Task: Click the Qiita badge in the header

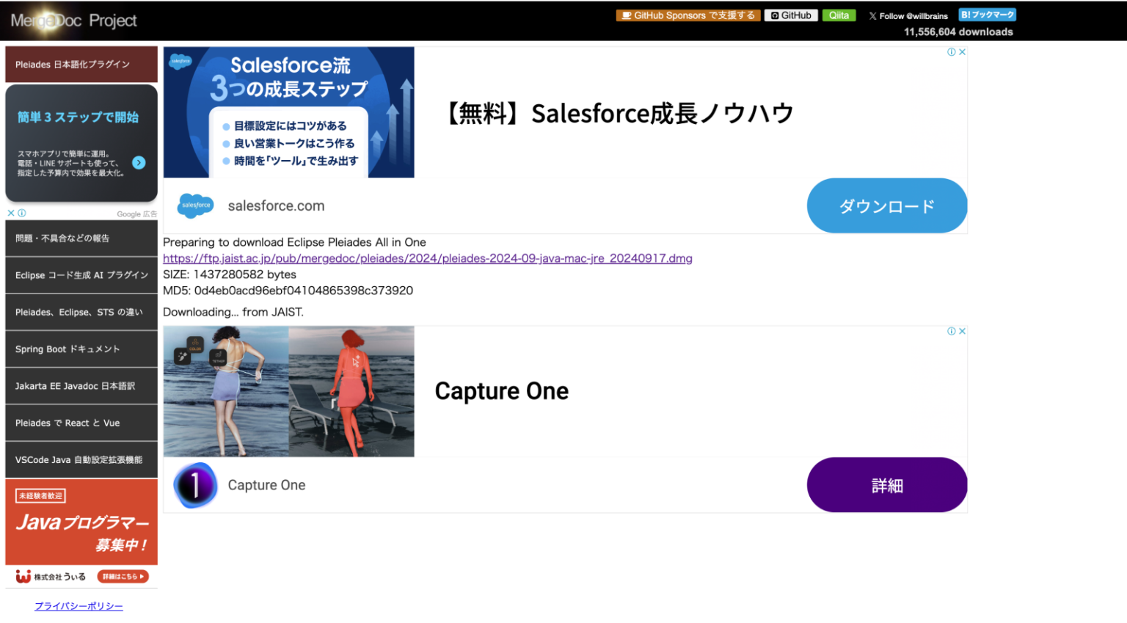Action: point(839,15)
